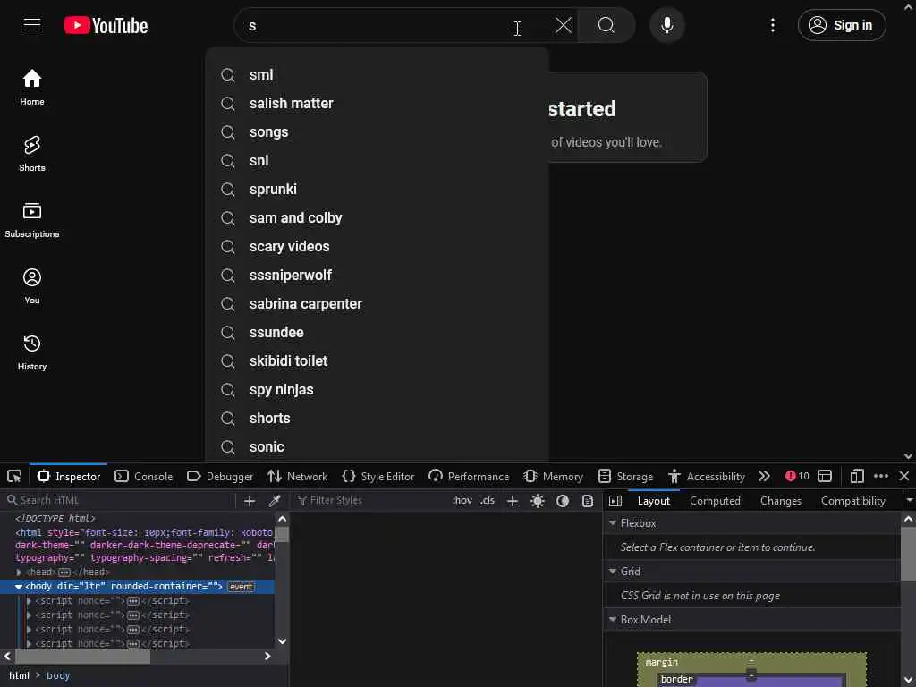Image resolution: width=916 pixels, height=687 pixels.
Task: Go to Home in sidebar
Action: click(32, 88)
